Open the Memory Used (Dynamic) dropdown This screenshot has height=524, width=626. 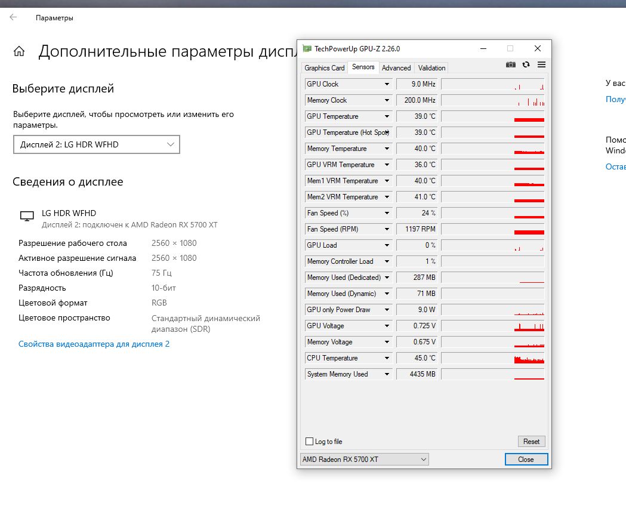[x=387, y=294]
